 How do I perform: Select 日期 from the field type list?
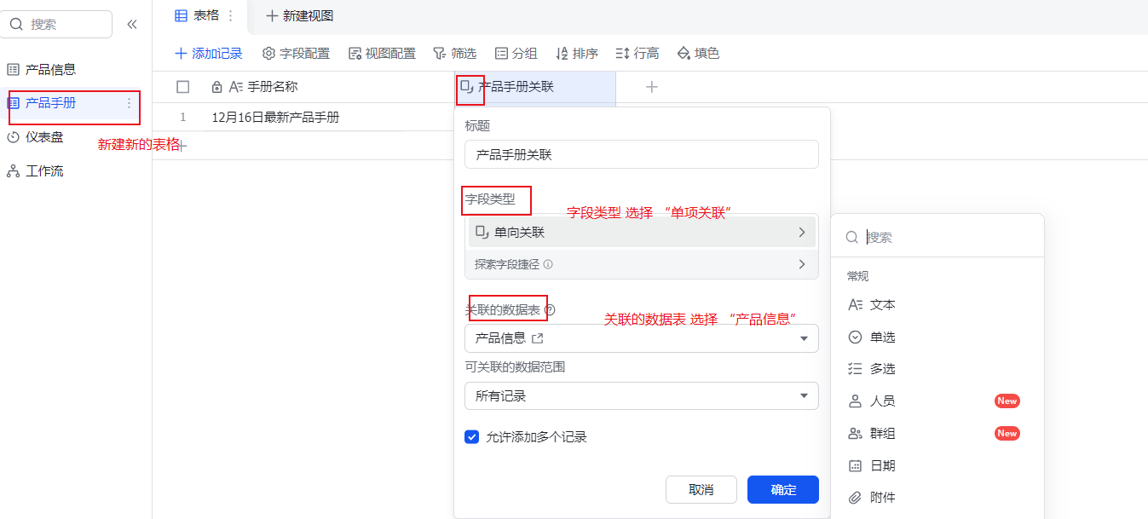pos(882,466)
